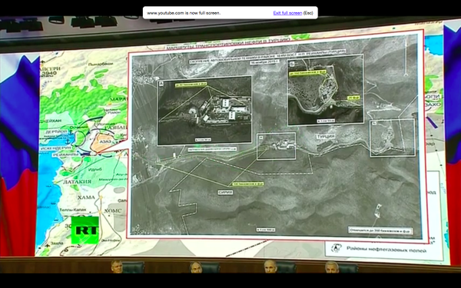This screenshot has height=288, width=461.
Task: Click the yellow label in left inset image
Action: [x=191, y=84]
